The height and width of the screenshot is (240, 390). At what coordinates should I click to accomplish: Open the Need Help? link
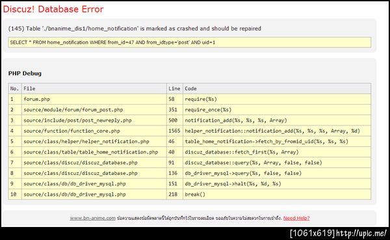(x=296, y=218)
